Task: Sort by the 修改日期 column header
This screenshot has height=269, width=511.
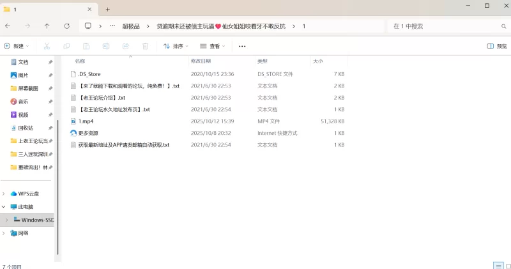Action: click(x=201, y=61)
